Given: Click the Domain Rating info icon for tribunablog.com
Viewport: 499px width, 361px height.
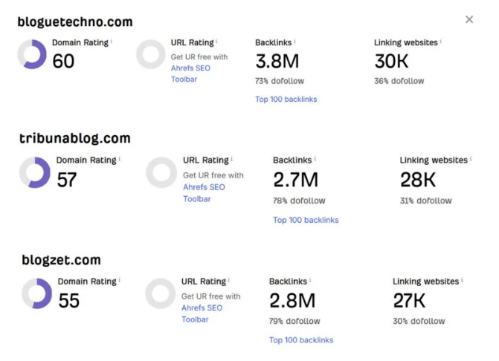Looking at the screenshot, I should tap(120, 158).
